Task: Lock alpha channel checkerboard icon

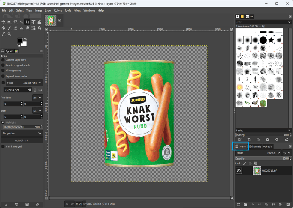Action: 255,163
